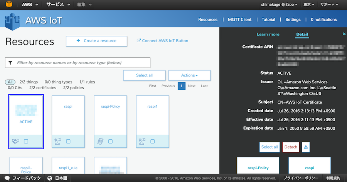Check the checkbox on the ACTIVE certificate card
Screen dimensions: 347x182
[26, 141]
